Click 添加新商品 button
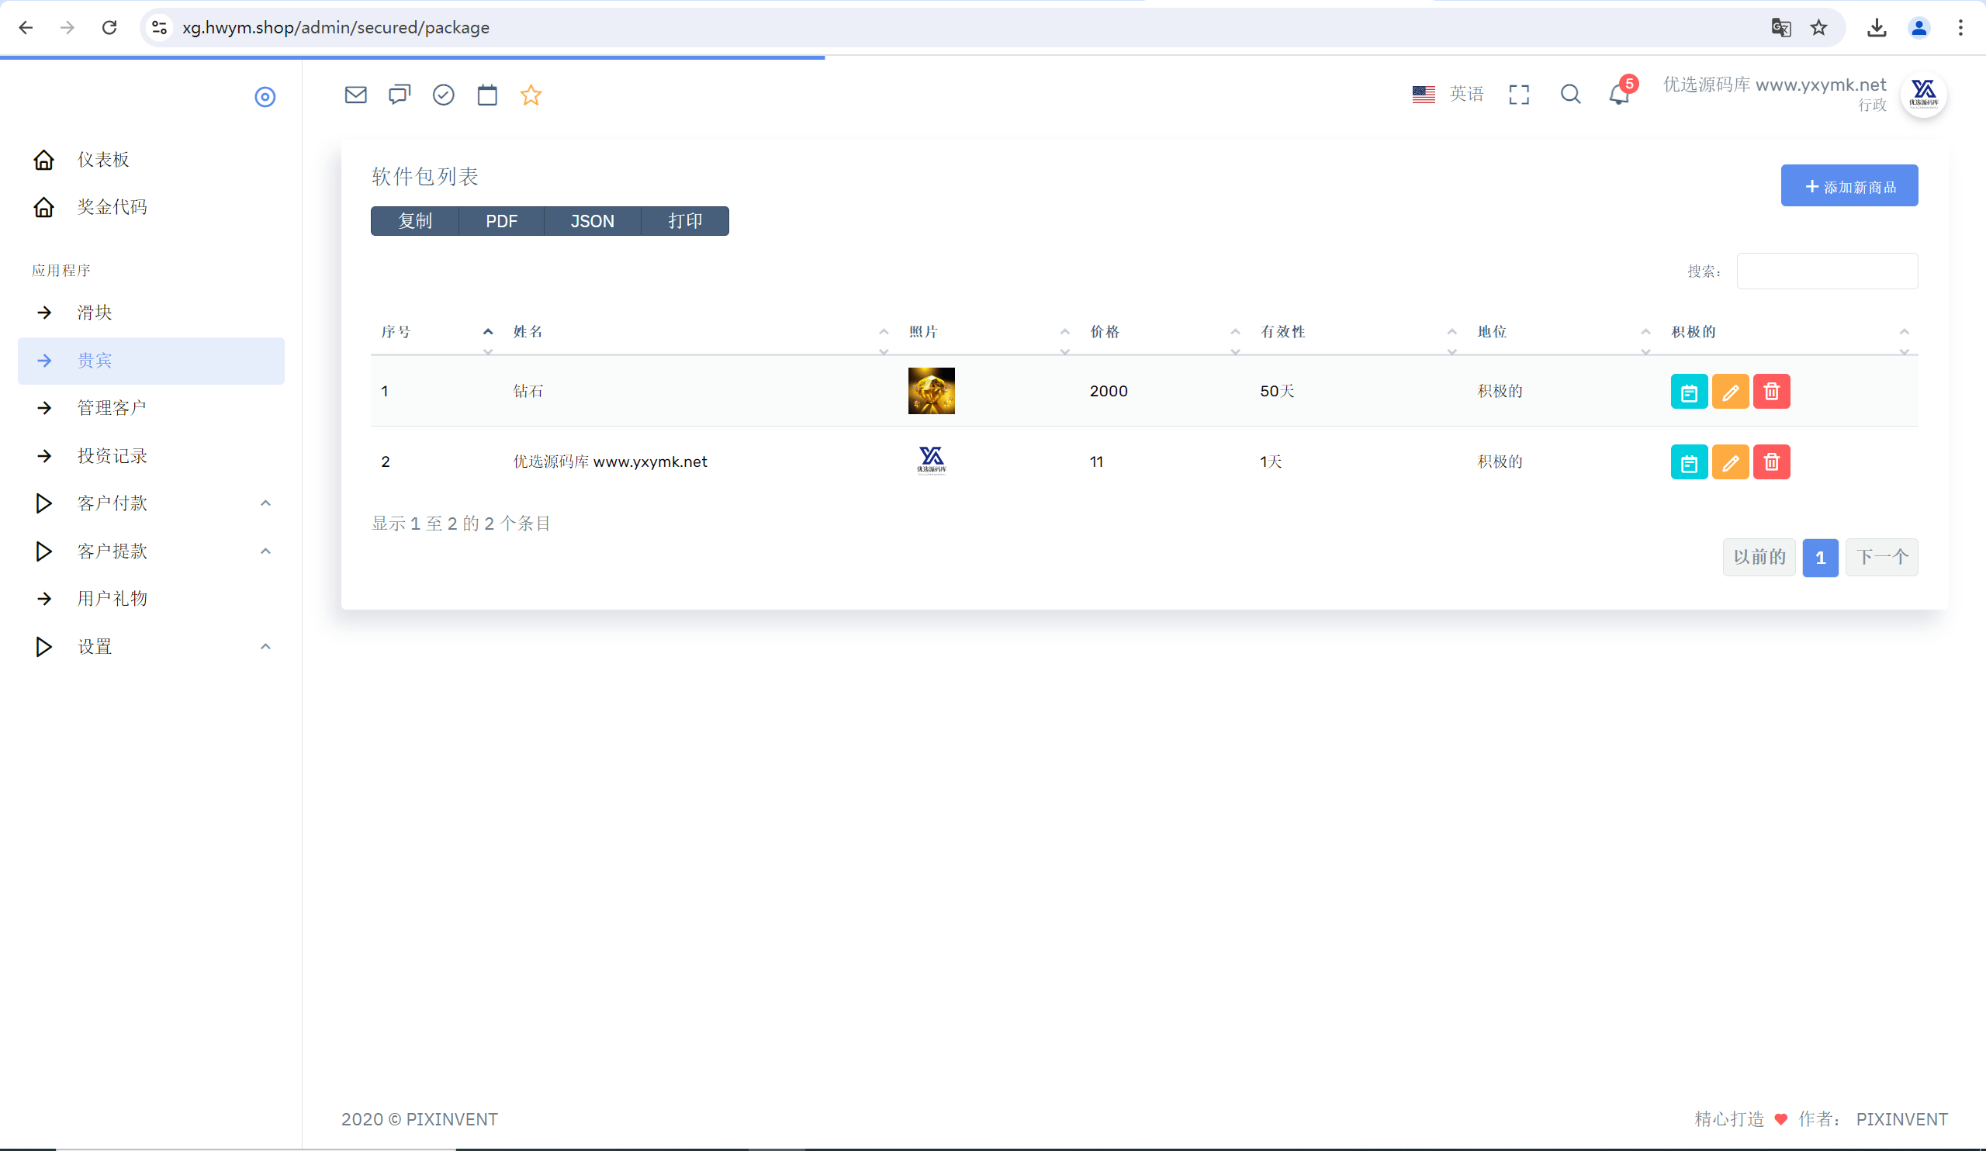 pyautogui.click(x=1849, y=186)
